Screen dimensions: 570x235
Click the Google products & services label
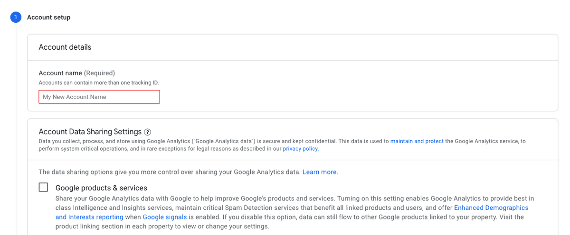point(101,188)
